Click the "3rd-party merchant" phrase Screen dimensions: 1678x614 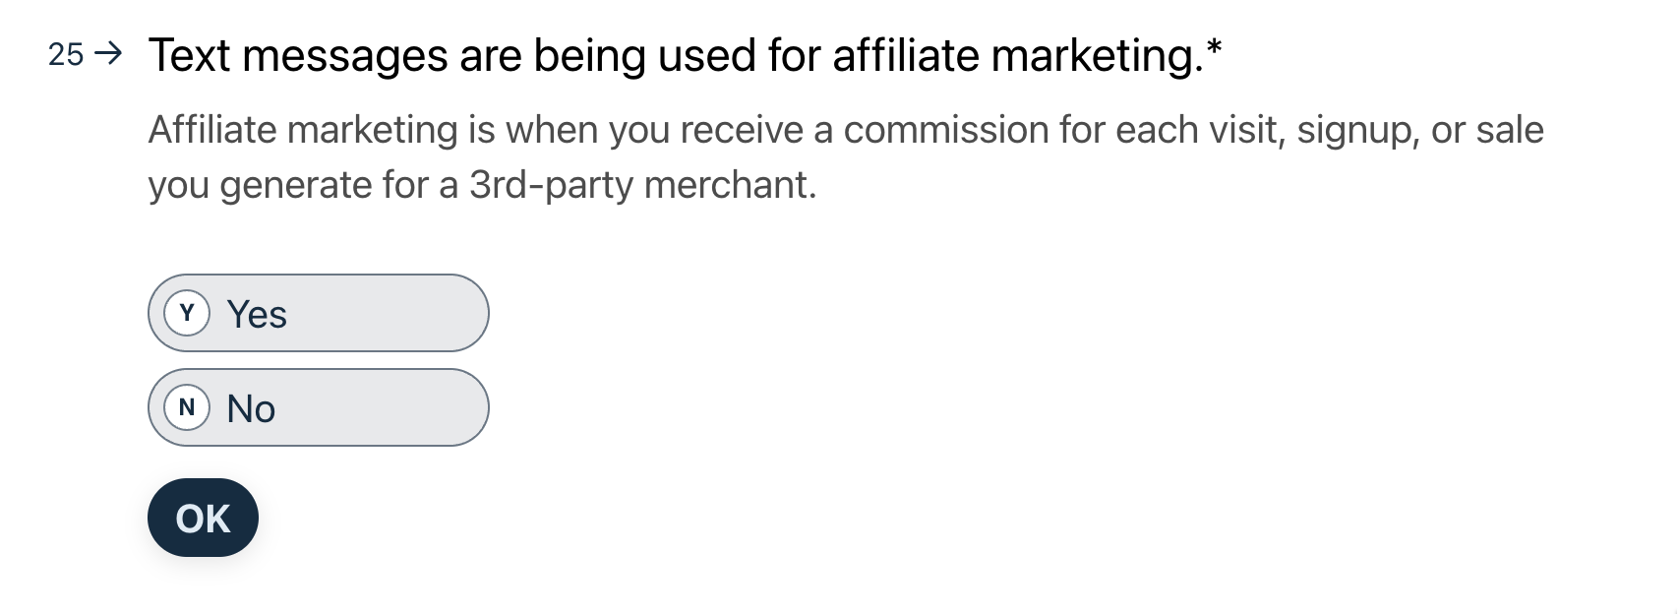click(x=641, y=185)
